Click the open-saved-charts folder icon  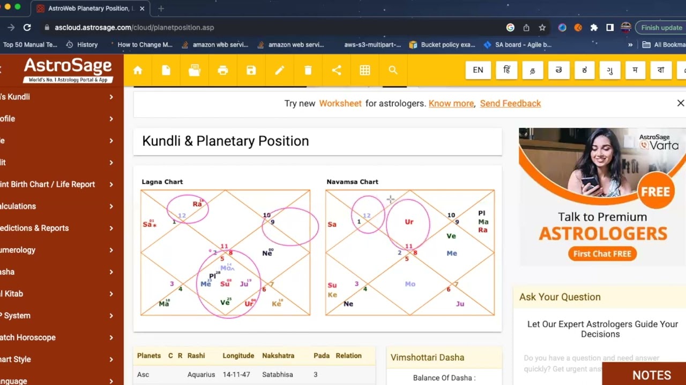(x=195, y=70)
